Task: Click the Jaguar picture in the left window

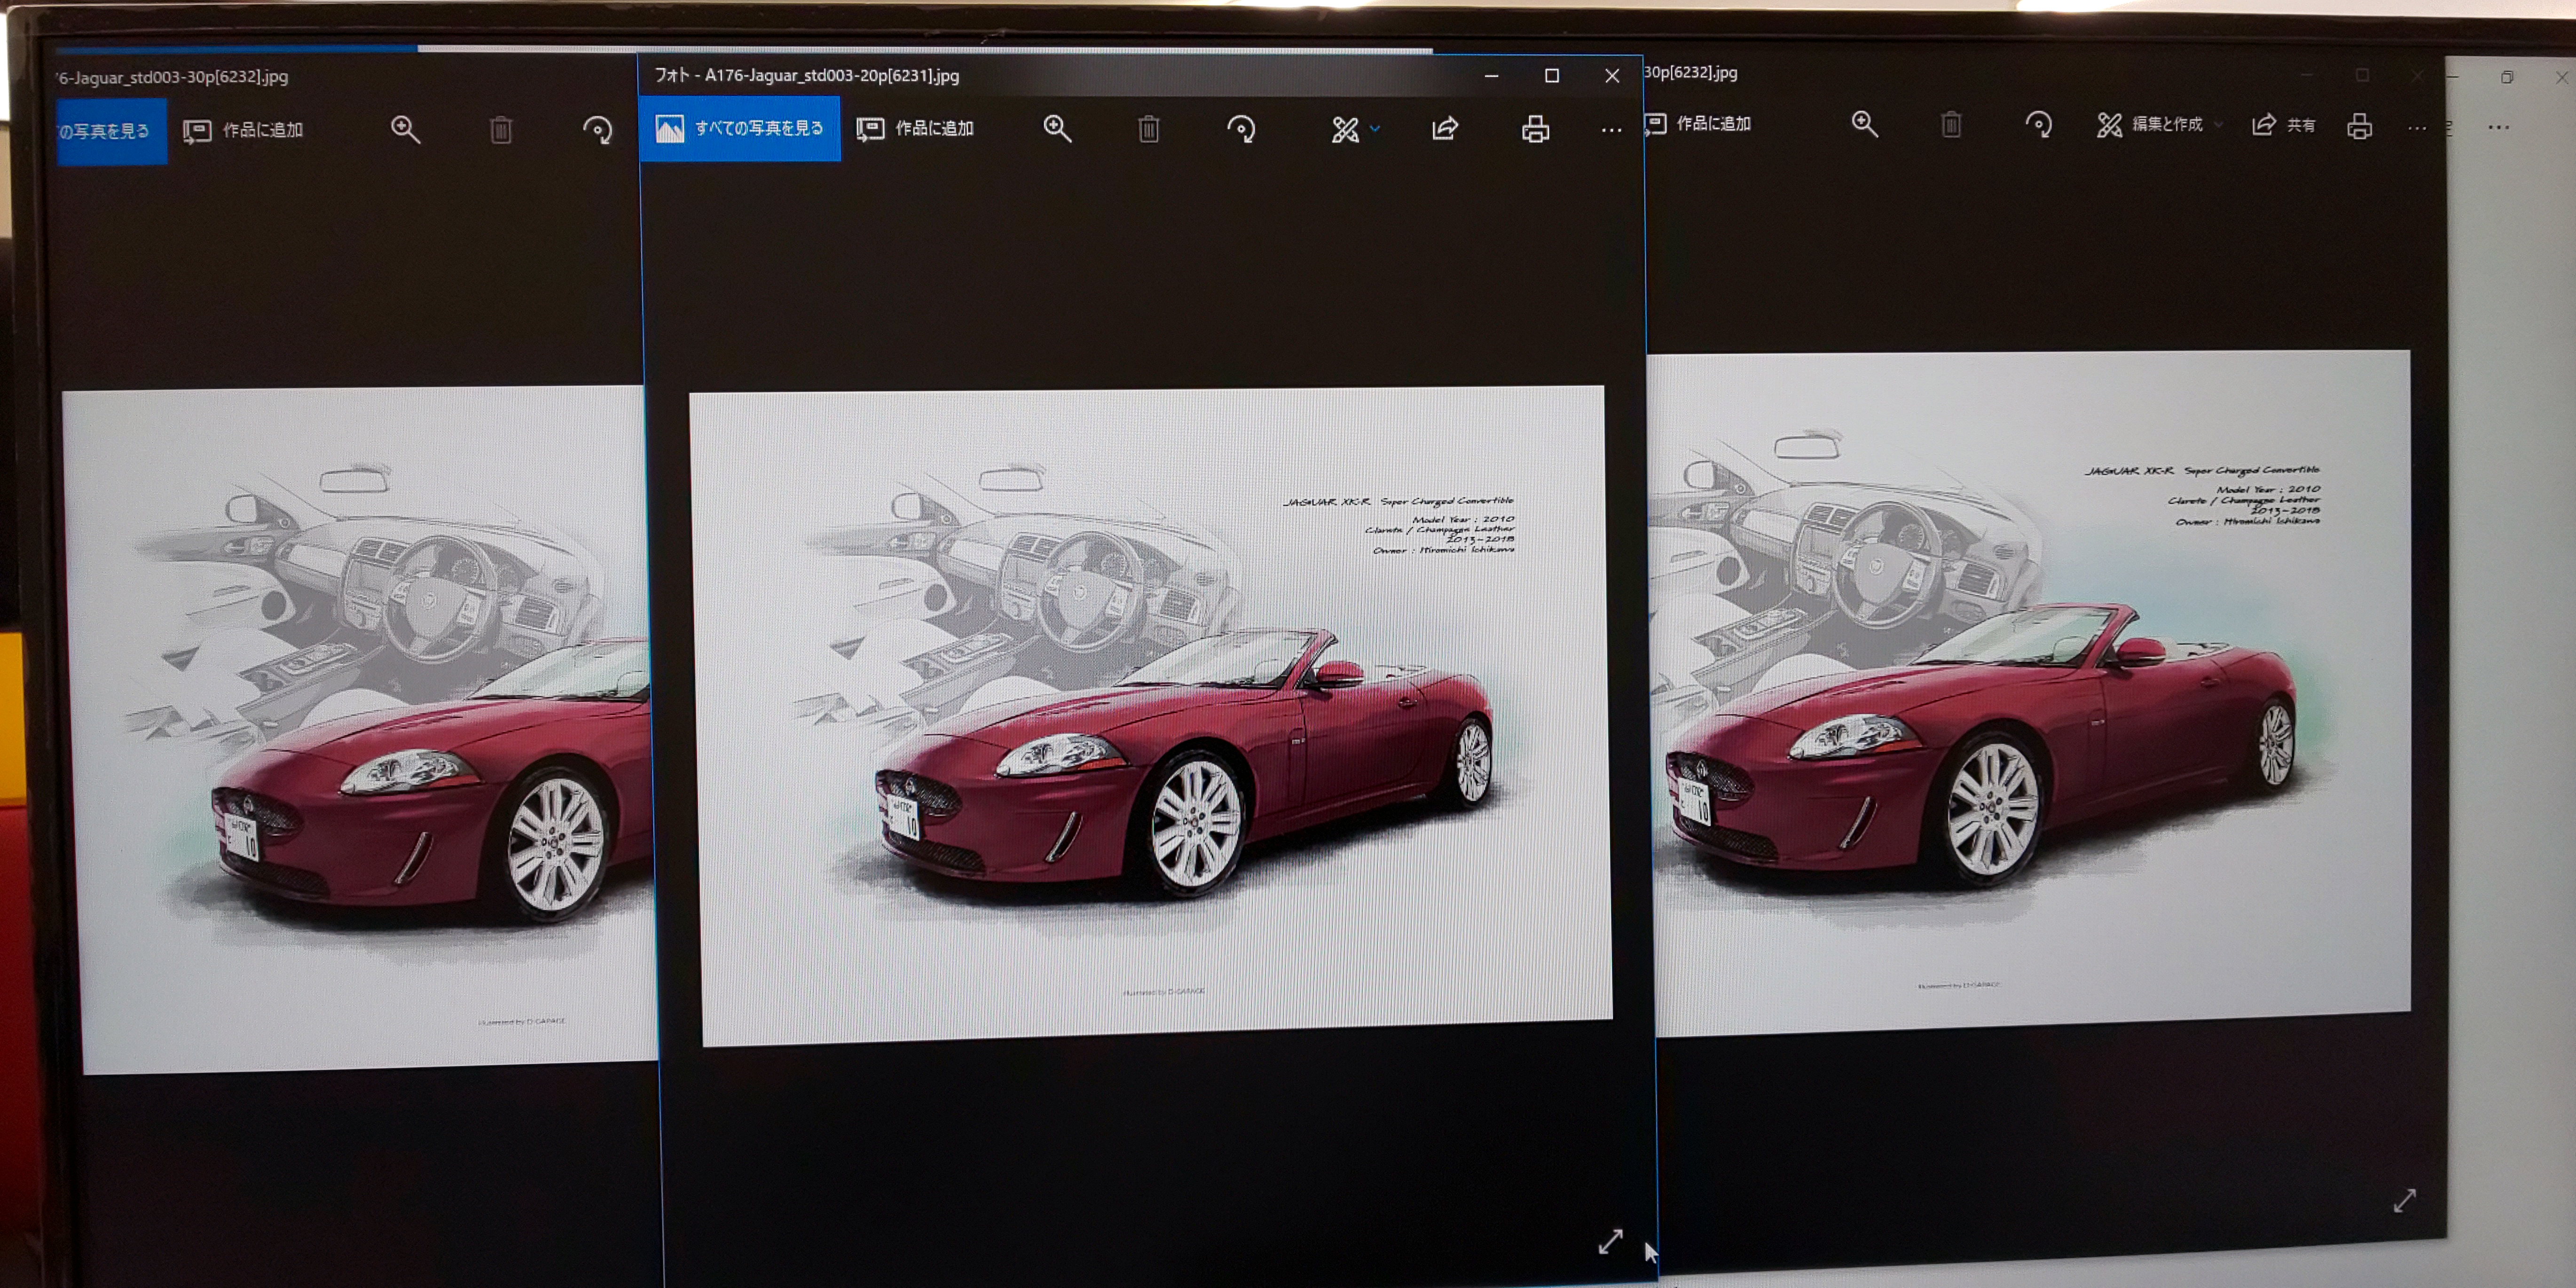Action: point(360,730)
